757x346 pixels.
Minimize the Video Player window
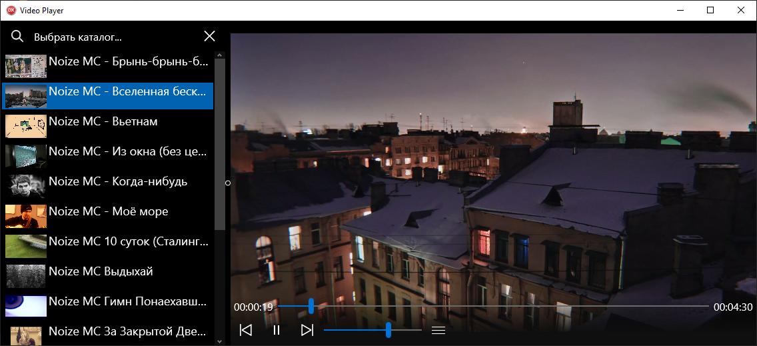(x=680, y=10)
